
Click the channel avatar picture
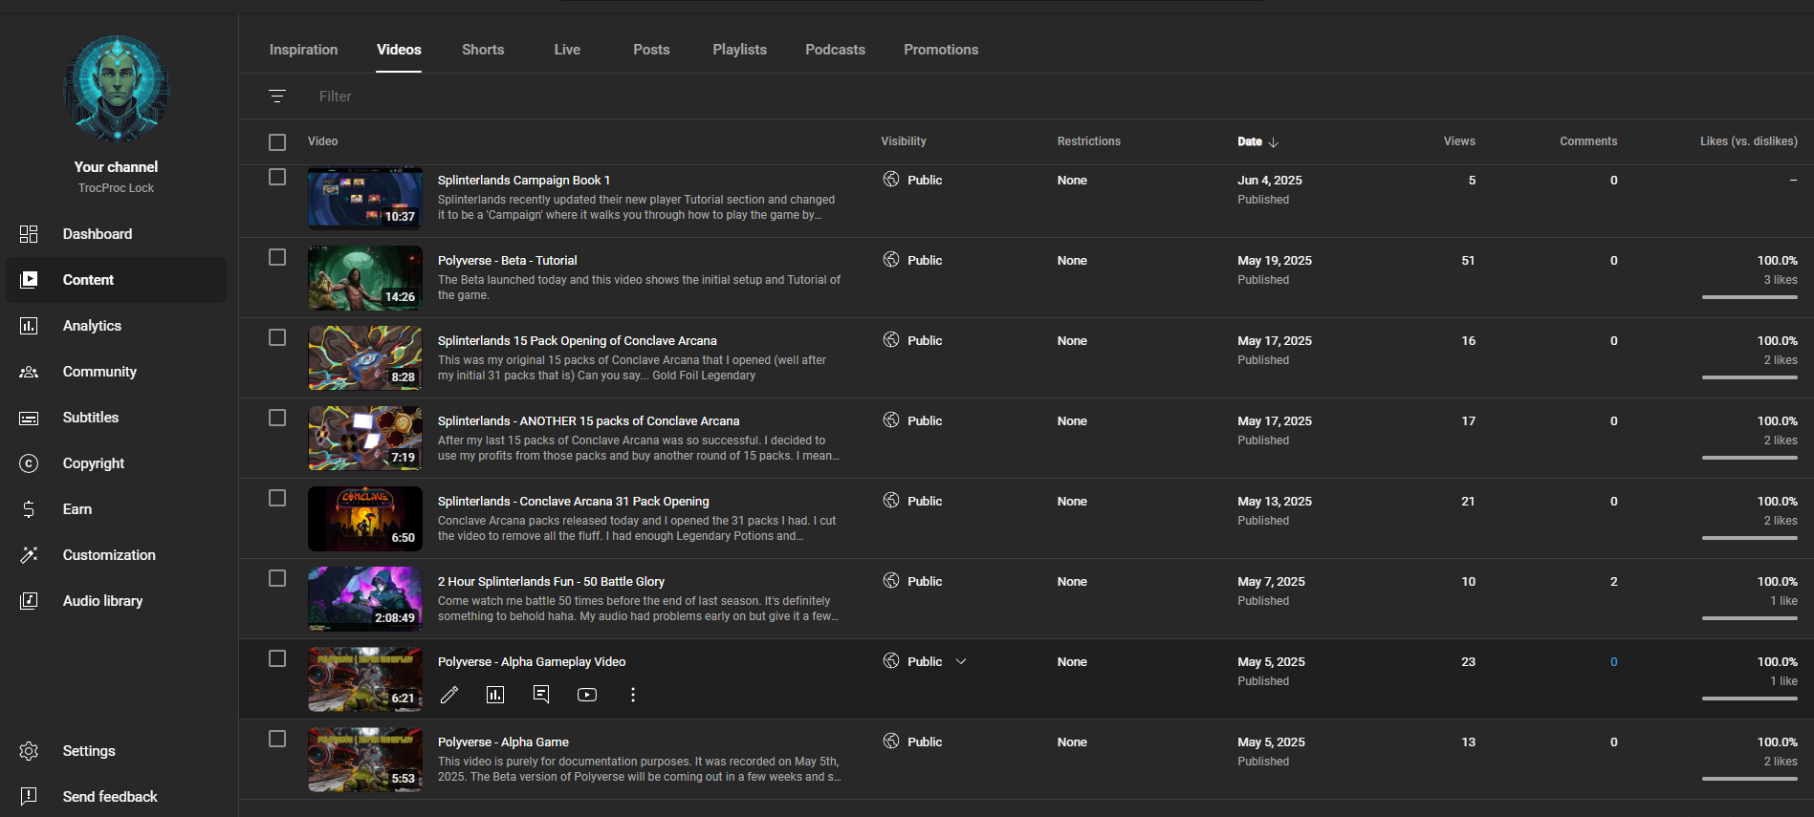(x=117, y=90)
